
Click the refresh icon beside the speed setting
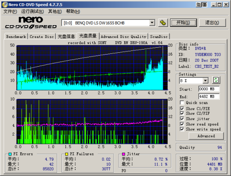216,80
